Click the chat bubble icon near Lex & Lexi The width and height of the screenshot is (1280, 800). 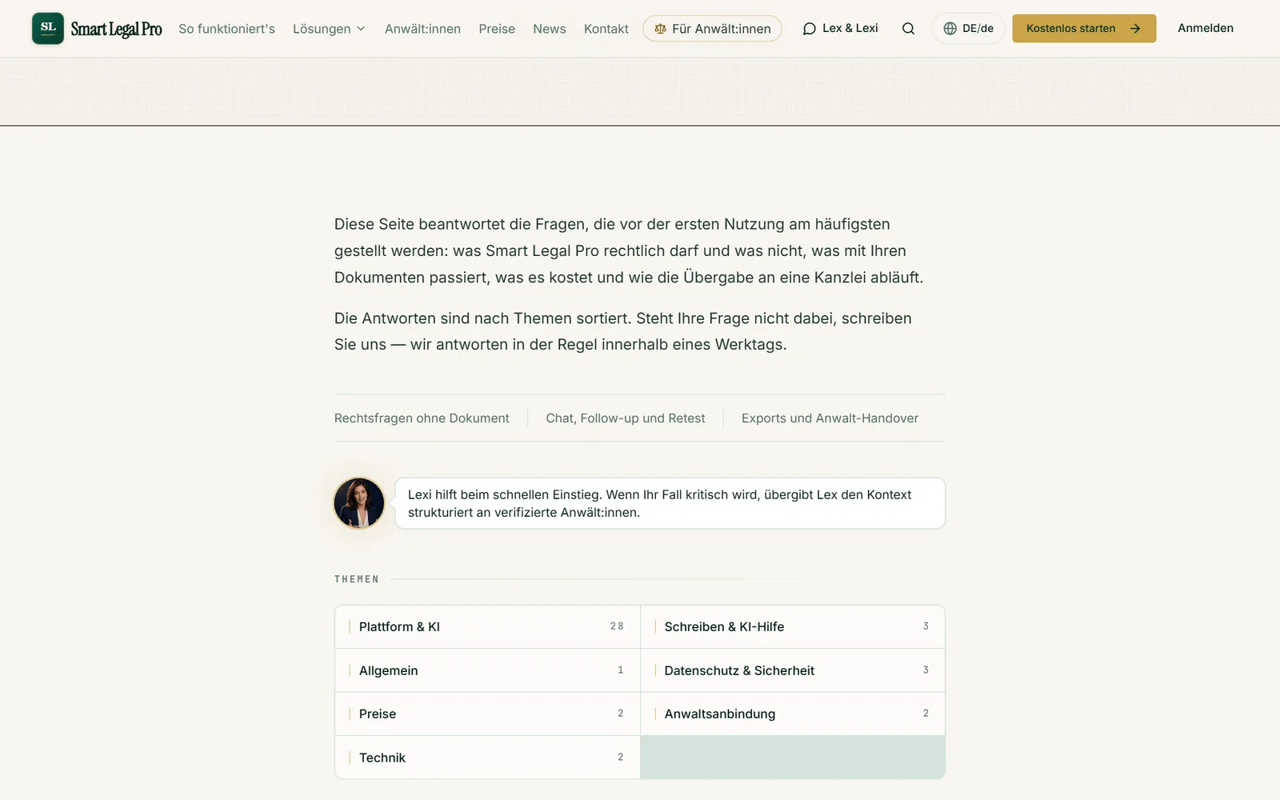(809, 28)
